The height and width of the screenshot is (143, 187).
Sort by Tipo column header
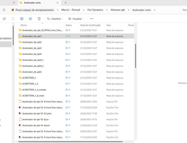(x=108, y=25)
